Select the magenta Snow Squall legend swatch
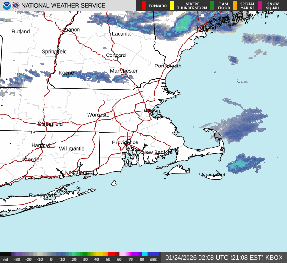 pos(261,6)
